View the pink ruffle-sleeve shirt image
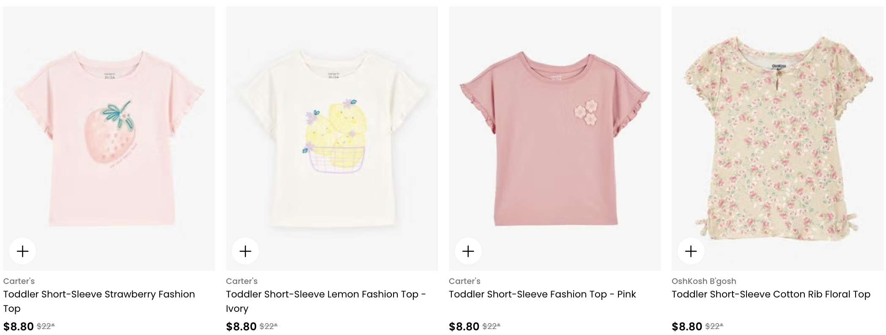Image resolution: width=886 pixels, height=335 pixels. [555, 138]
